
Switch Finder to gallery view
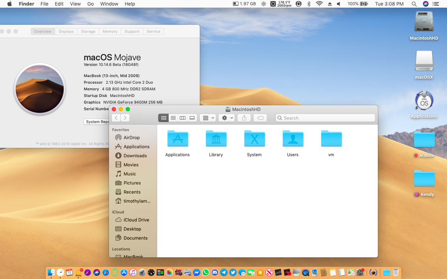pos(192,118)
